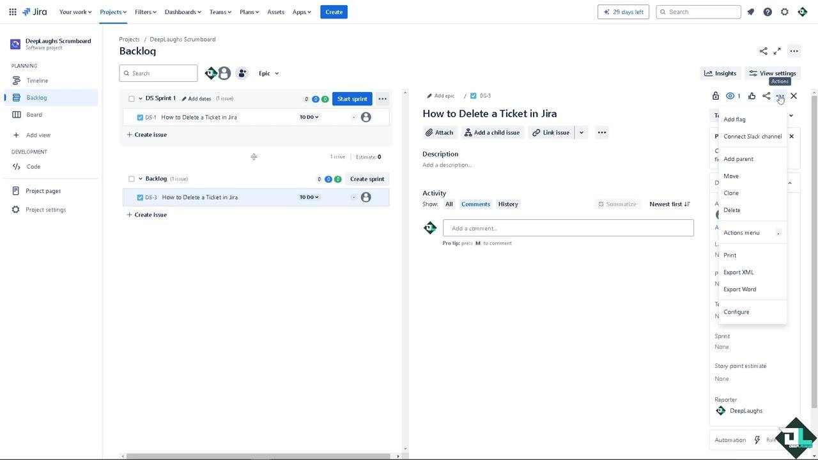Open TO DO status dropdown on DS-3

309,197
